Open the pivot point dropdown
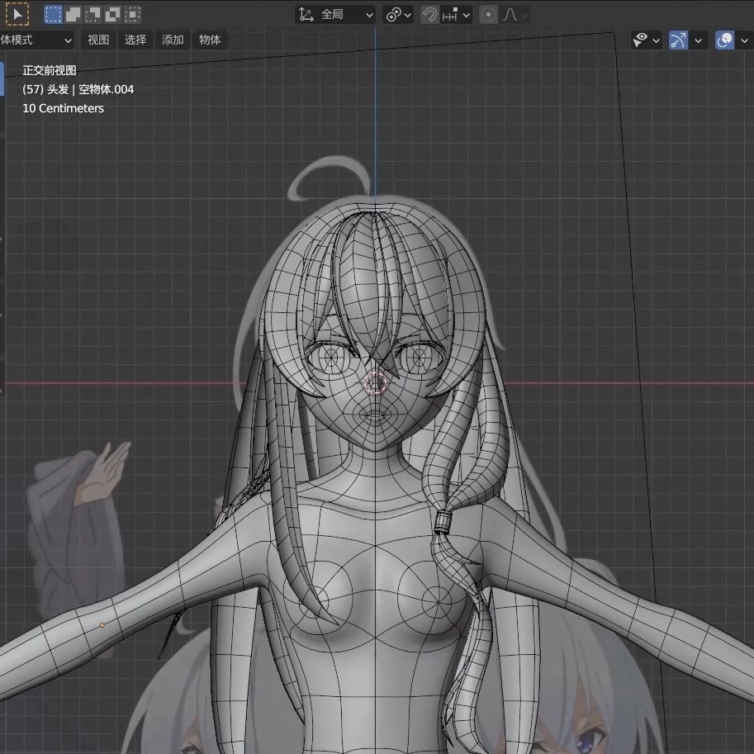 (398, 15)
